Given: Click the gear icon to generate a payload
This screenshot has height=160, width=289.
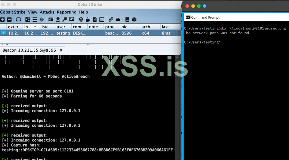Looking at the screenshot, I should pyautogui.click(x=81, y=20).
